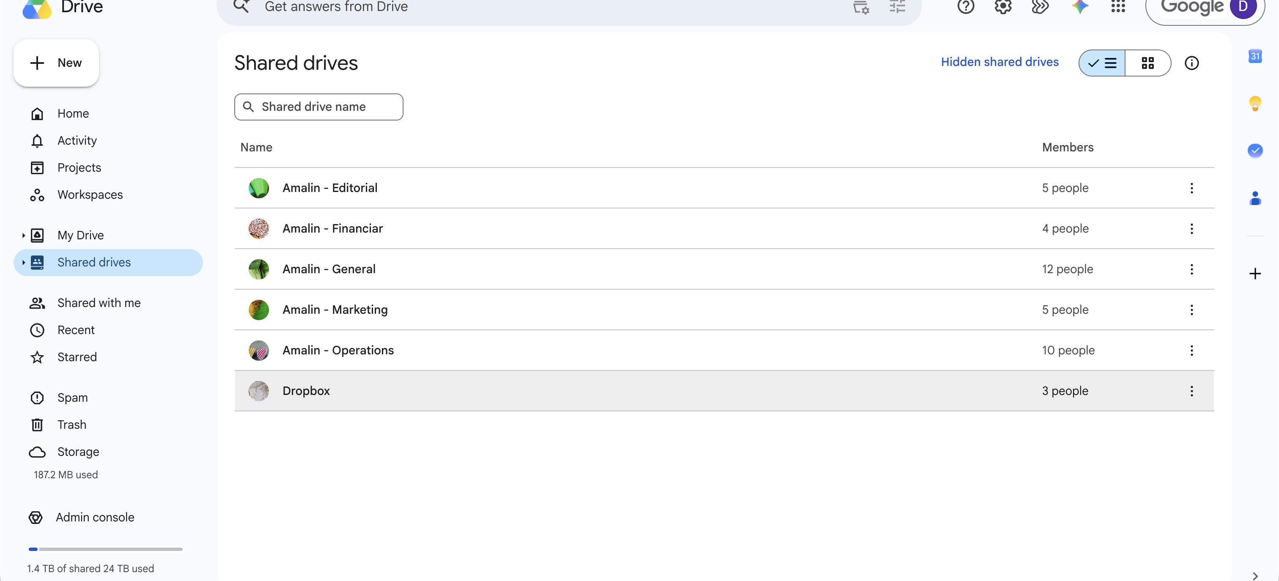Click Amalin - Operations drive thumbnail
The height and width of the screenshot is (581, 1279).
259,351
